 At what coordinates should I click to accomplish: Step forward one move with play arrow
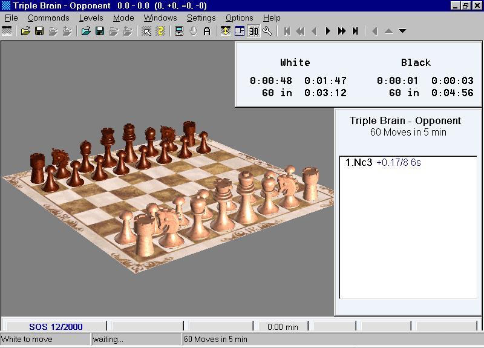click(328, 31)
